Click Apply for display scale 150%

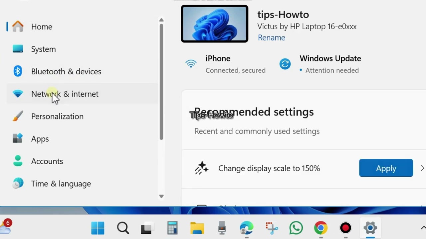[x=386, y=168]
